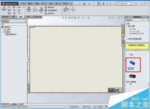Choose the Circle sketch tool

click(x=14, y=7)
